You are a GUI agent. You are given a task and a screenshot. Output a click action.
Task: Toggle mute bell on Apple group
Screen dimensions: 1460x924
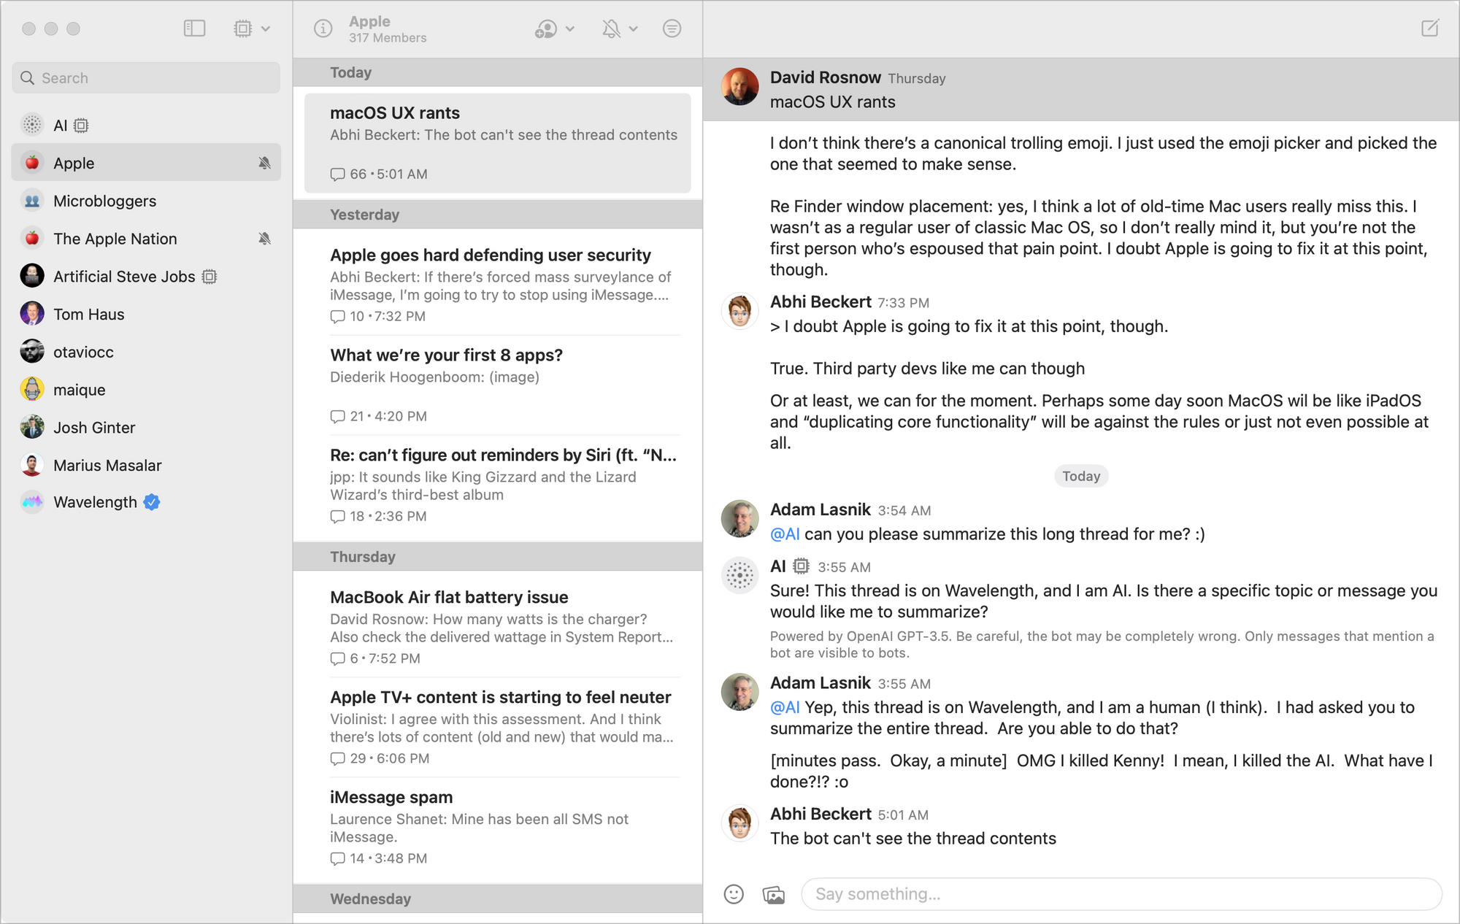pyautogui.click(x=264, y=163)
